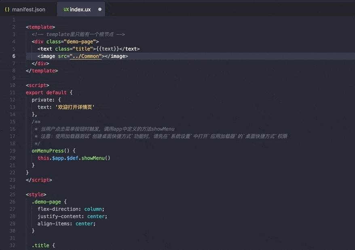Click the .title selector on line 32
The image size is (355, 250).
(x=40, y=246)
